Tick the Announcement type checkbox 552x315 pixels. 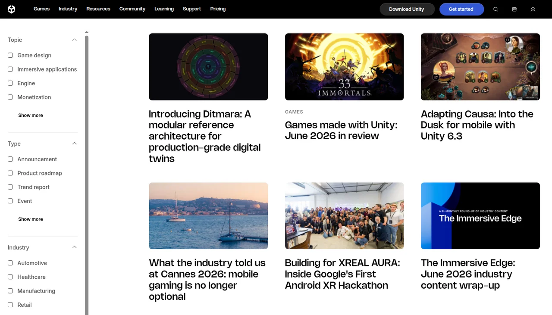10,159
